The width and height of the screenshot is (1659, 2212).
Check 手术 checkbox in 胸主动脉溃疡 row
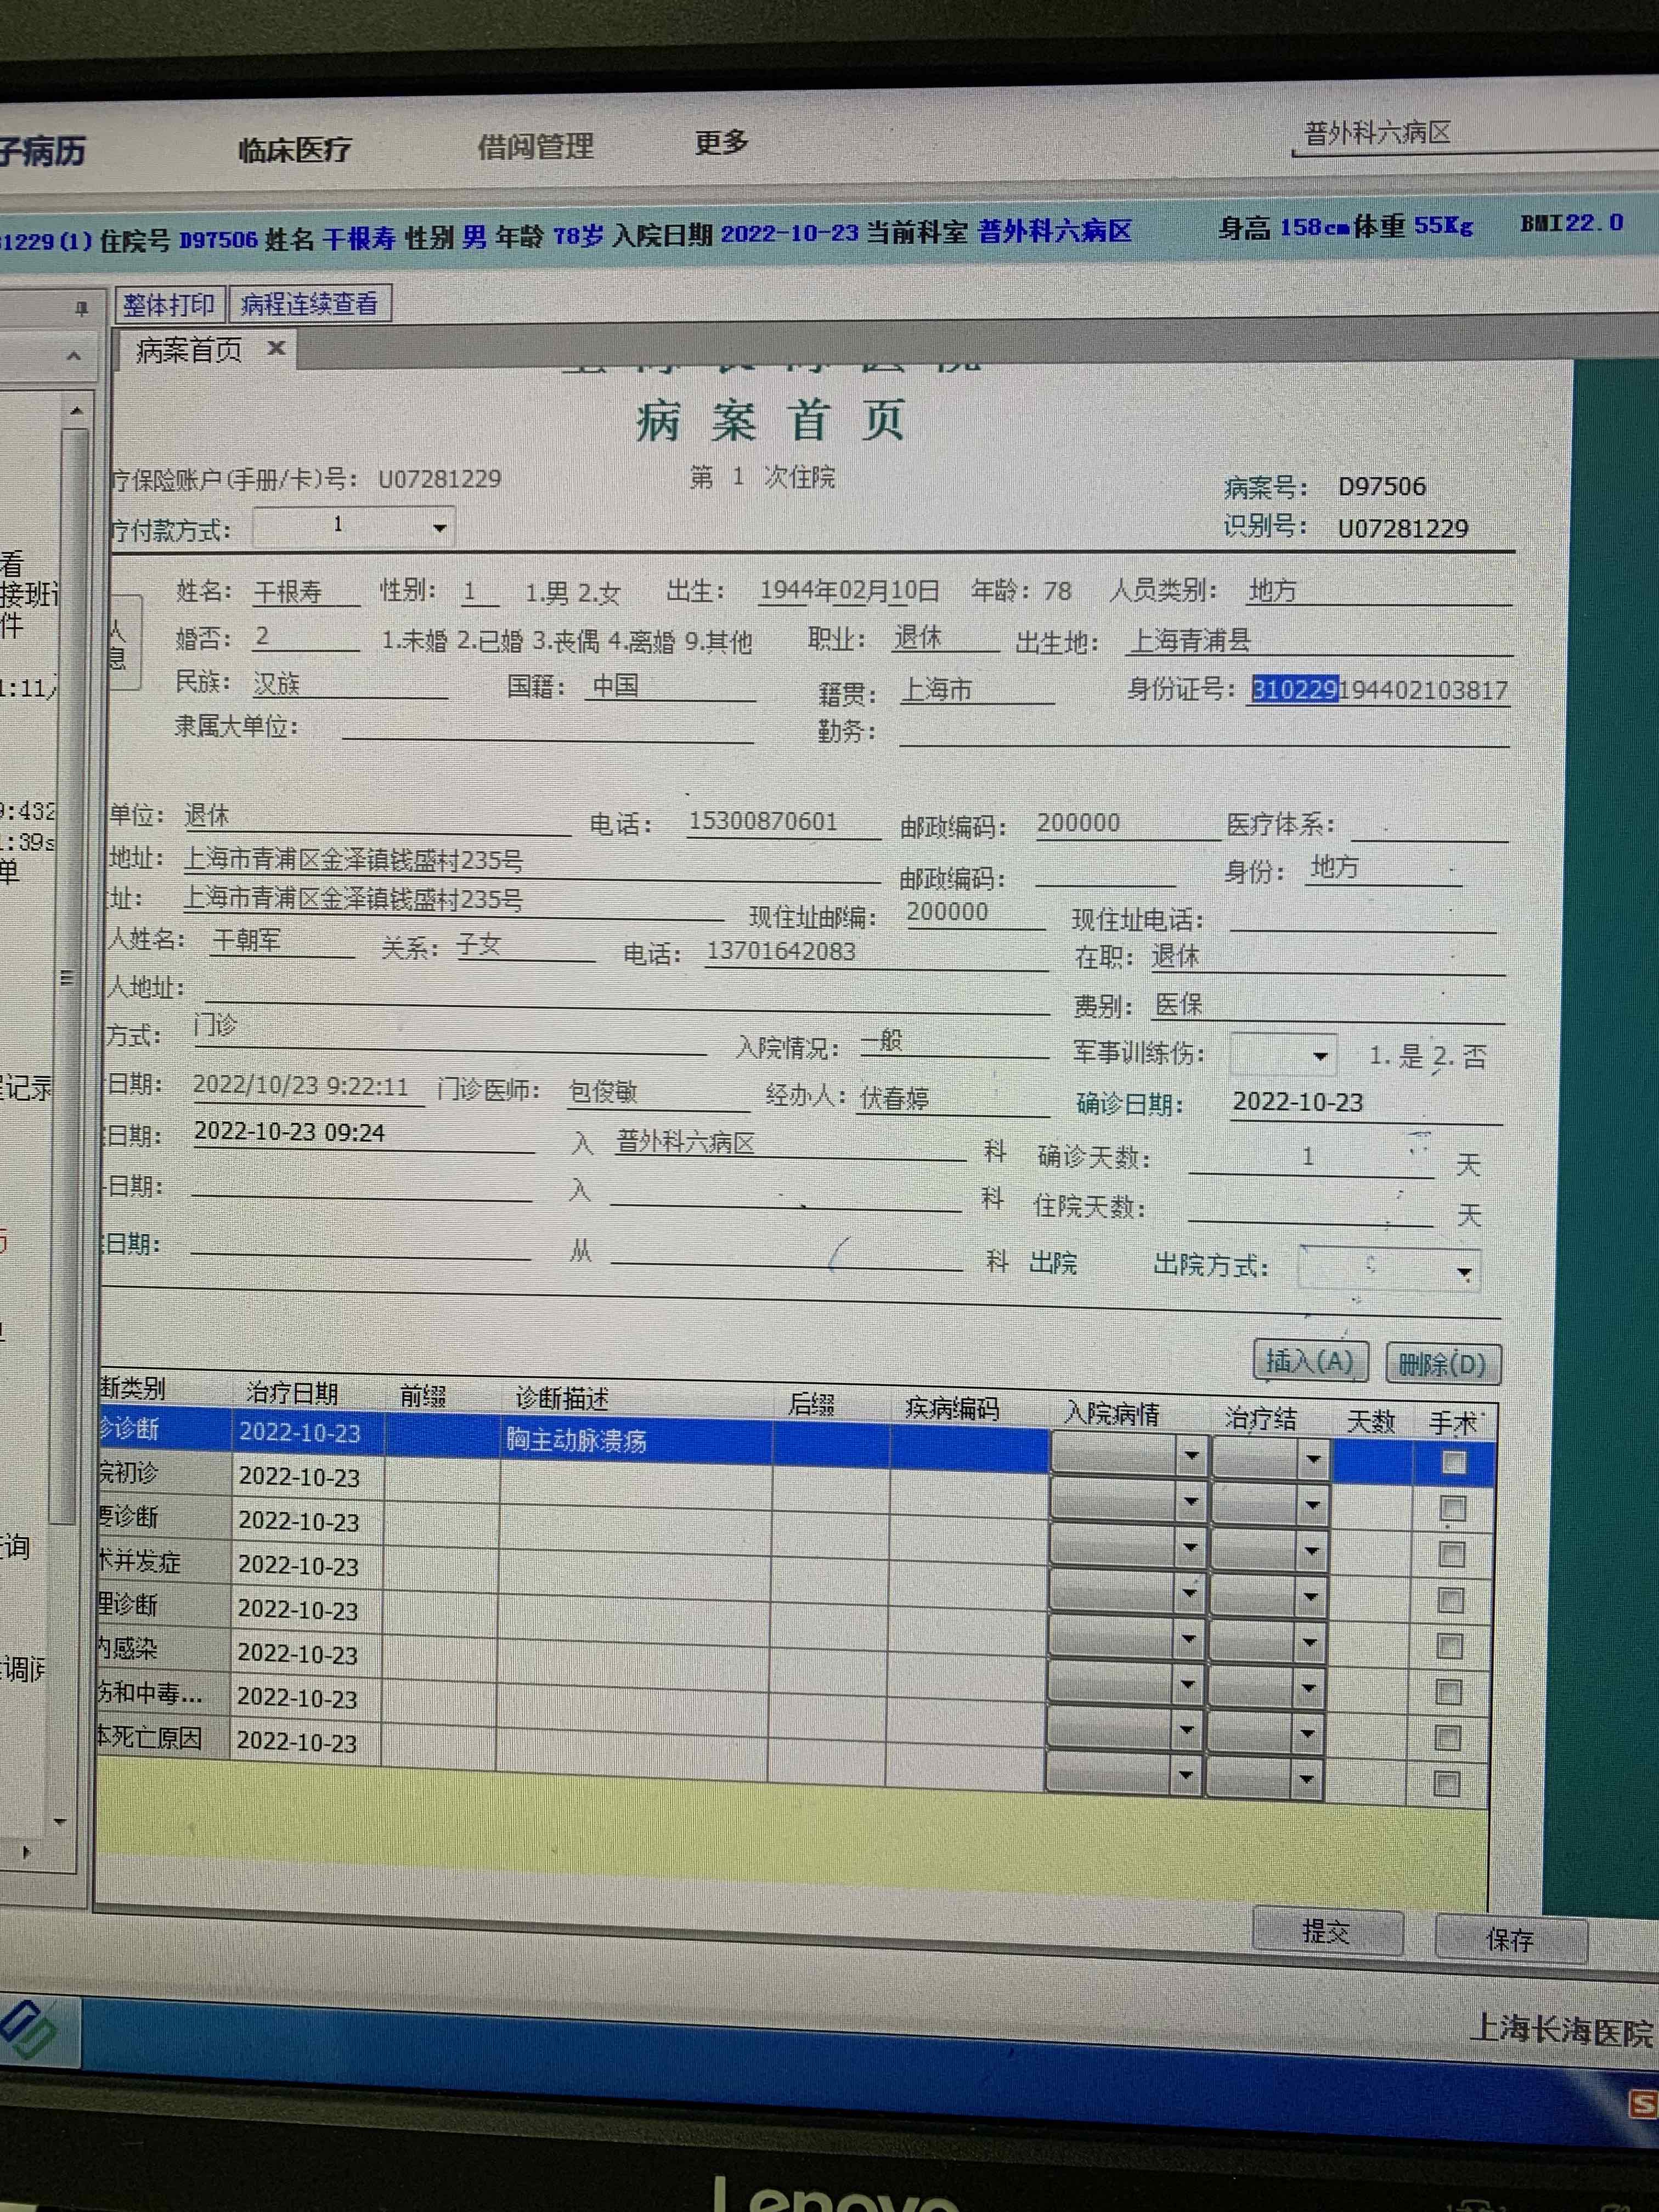click(1453, 1463)
